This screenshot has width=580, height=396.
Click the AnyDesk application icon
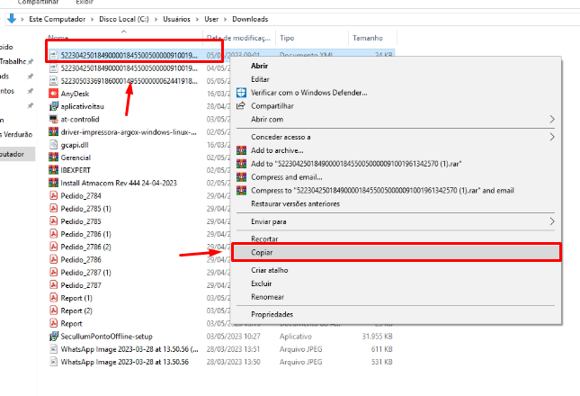[x=54, y=93]
